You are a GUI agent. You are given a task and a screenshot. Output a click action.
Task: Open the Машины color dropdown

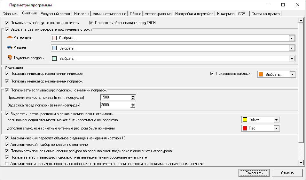(x=291, y=48)
